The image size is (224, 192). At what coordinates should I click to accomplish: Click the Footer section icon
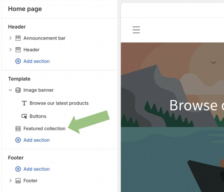[x=18, y=181]
